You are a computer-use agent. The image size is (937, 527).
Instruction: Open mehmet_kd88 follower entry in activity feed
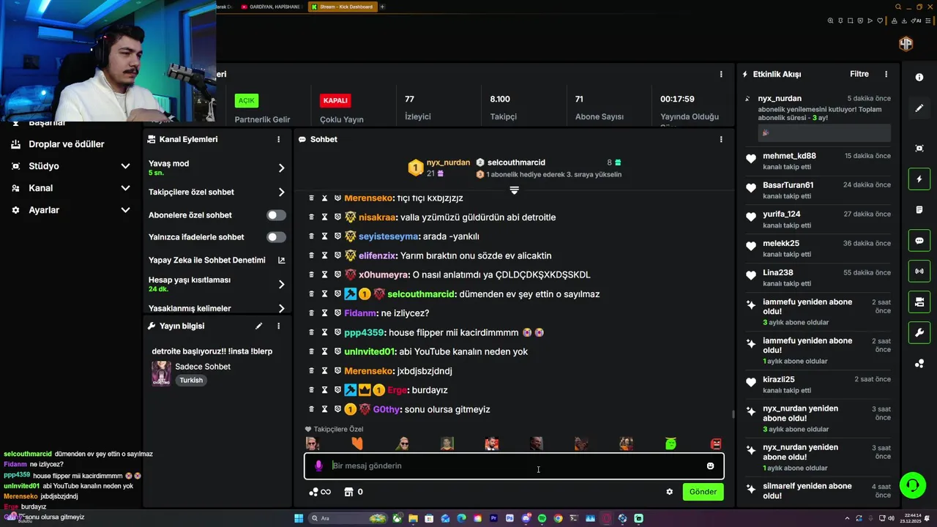tap(818, 161)
